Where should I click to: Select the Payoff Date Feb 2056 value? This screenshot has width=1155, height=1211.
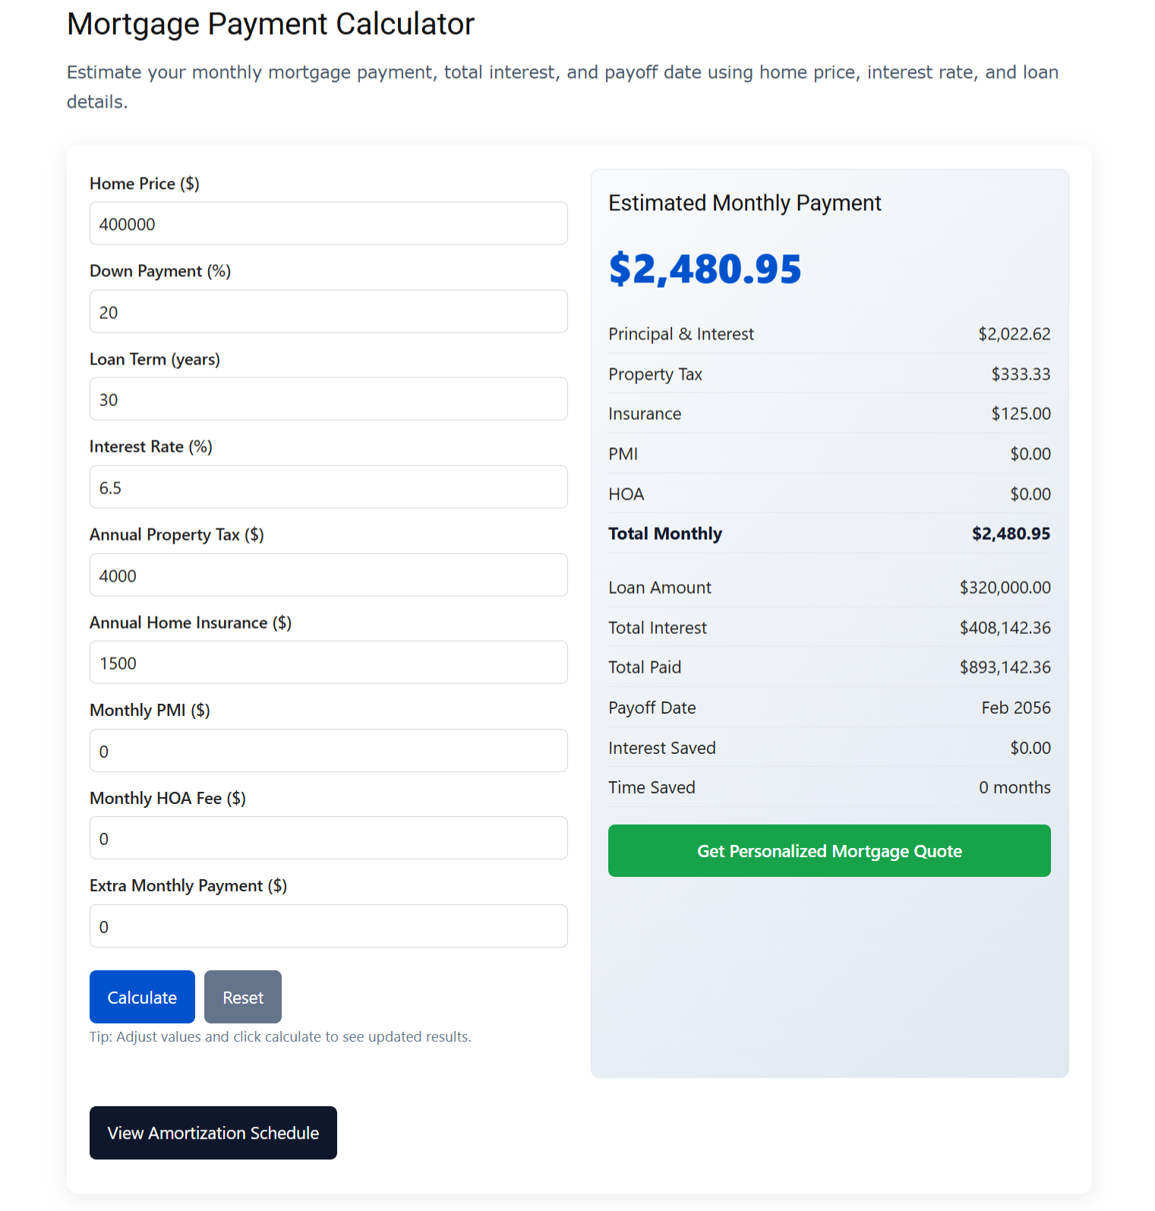(1015, 707)
